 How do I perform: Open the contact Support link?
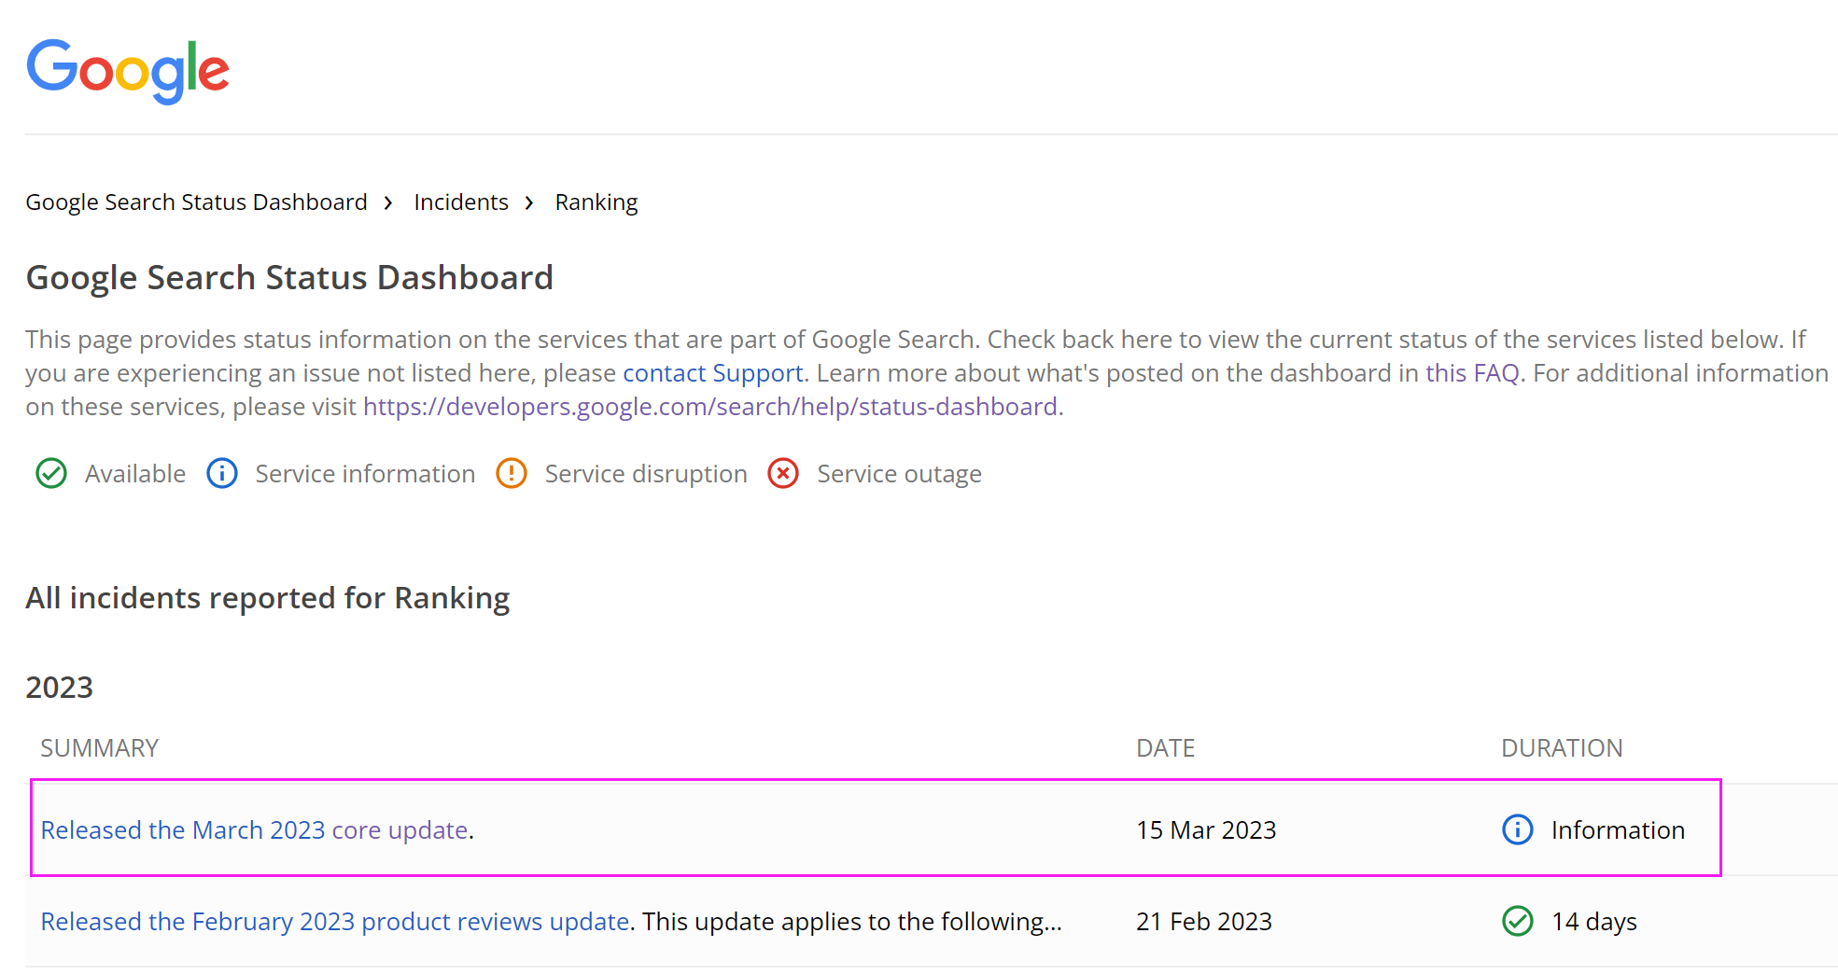tap(712, 373)
